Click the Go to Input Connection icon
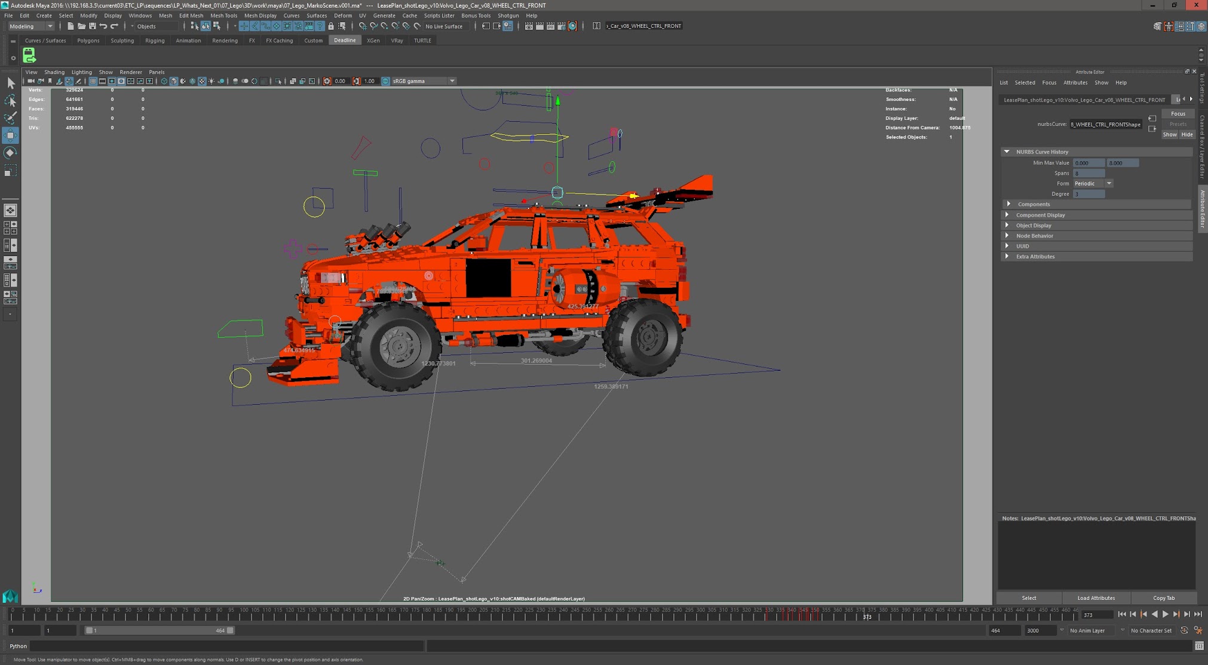Viewport: 1208px width, 665px height. (1152, 118)
